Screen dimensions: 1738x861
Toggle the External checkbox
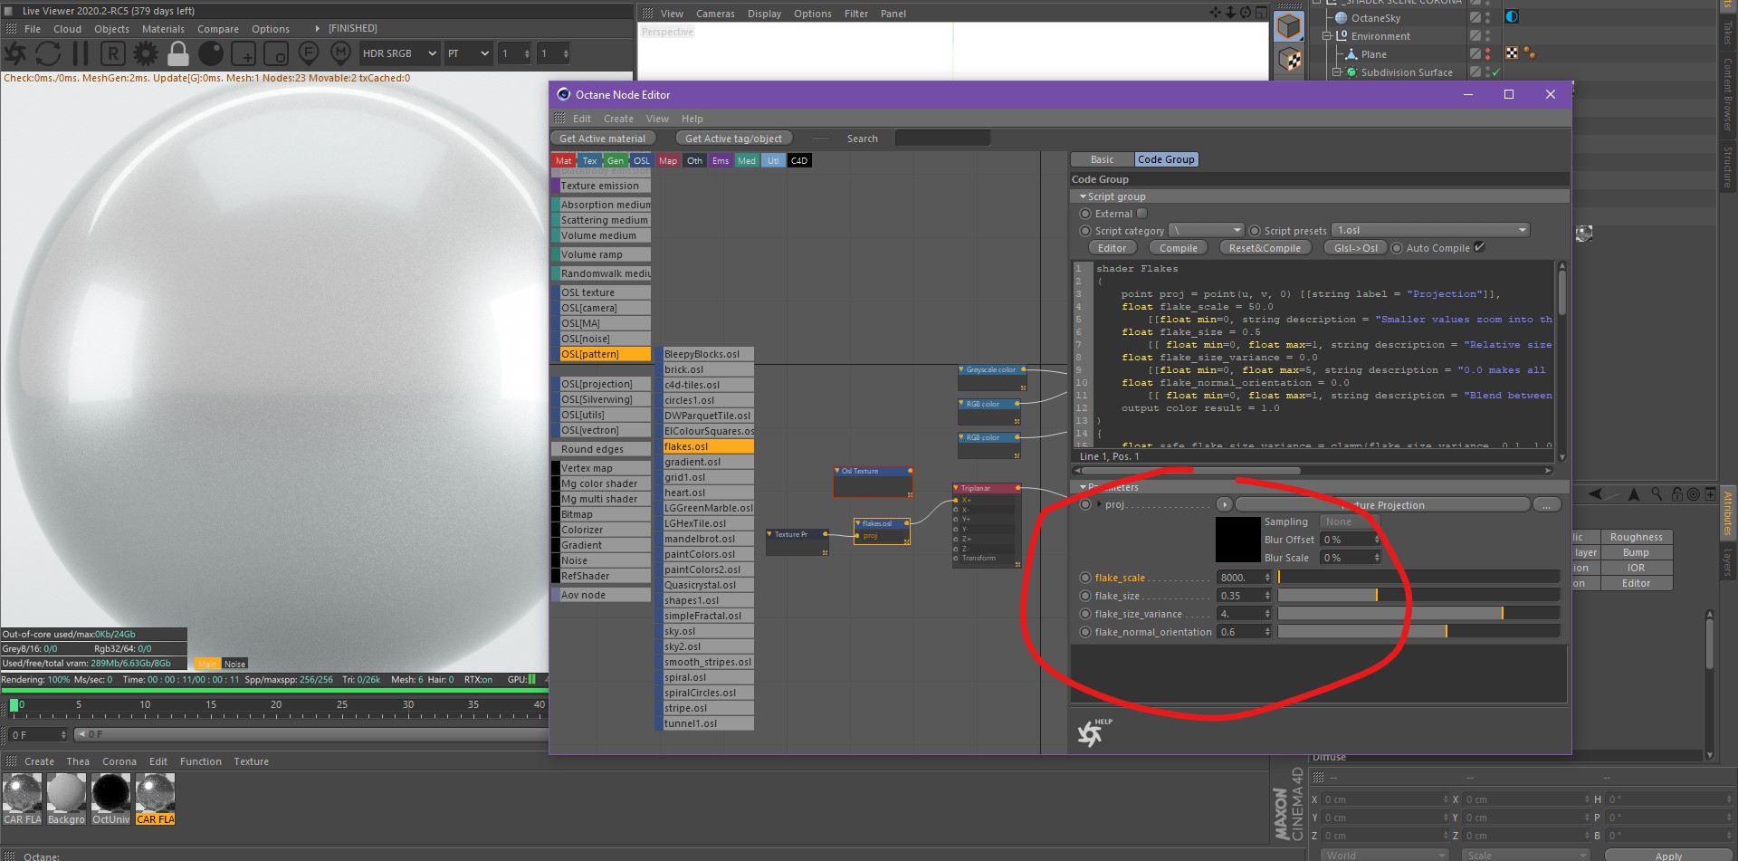[1141, 214]
